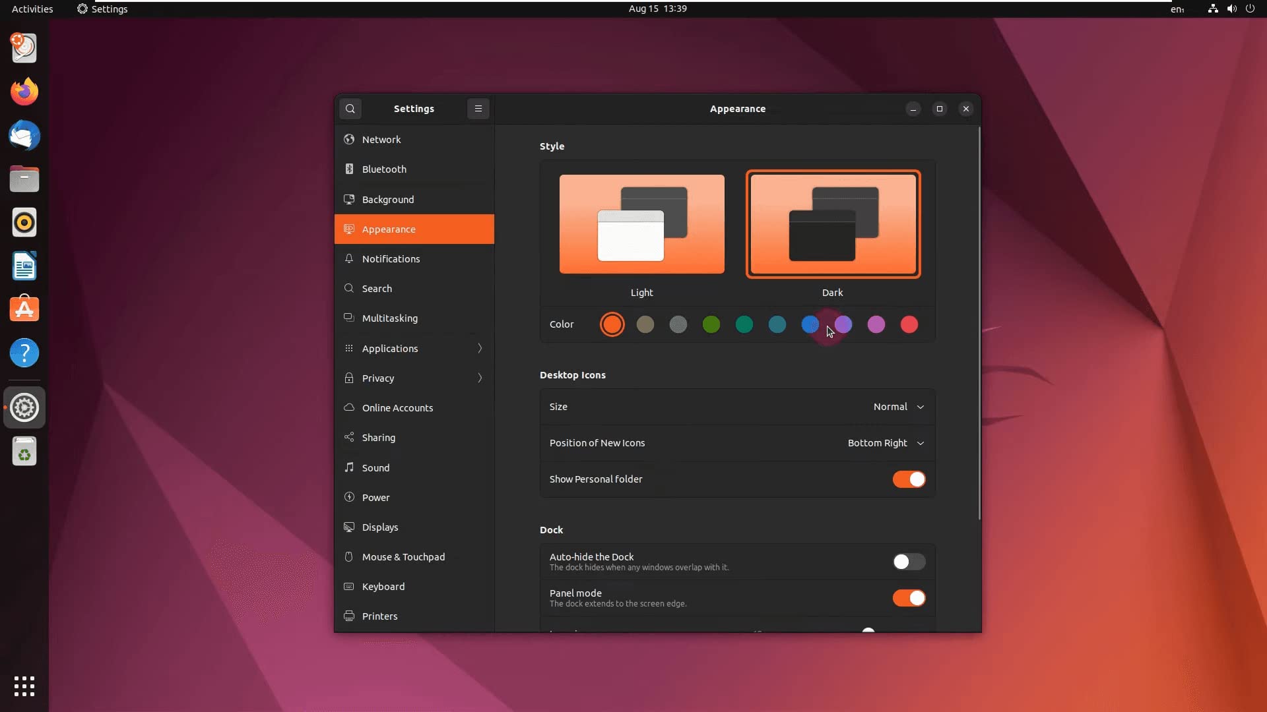The height and width of the screenshot is (712, 1267).
Task: Expand the Applications sidebar entry
Action: click(x=414, y=348)
